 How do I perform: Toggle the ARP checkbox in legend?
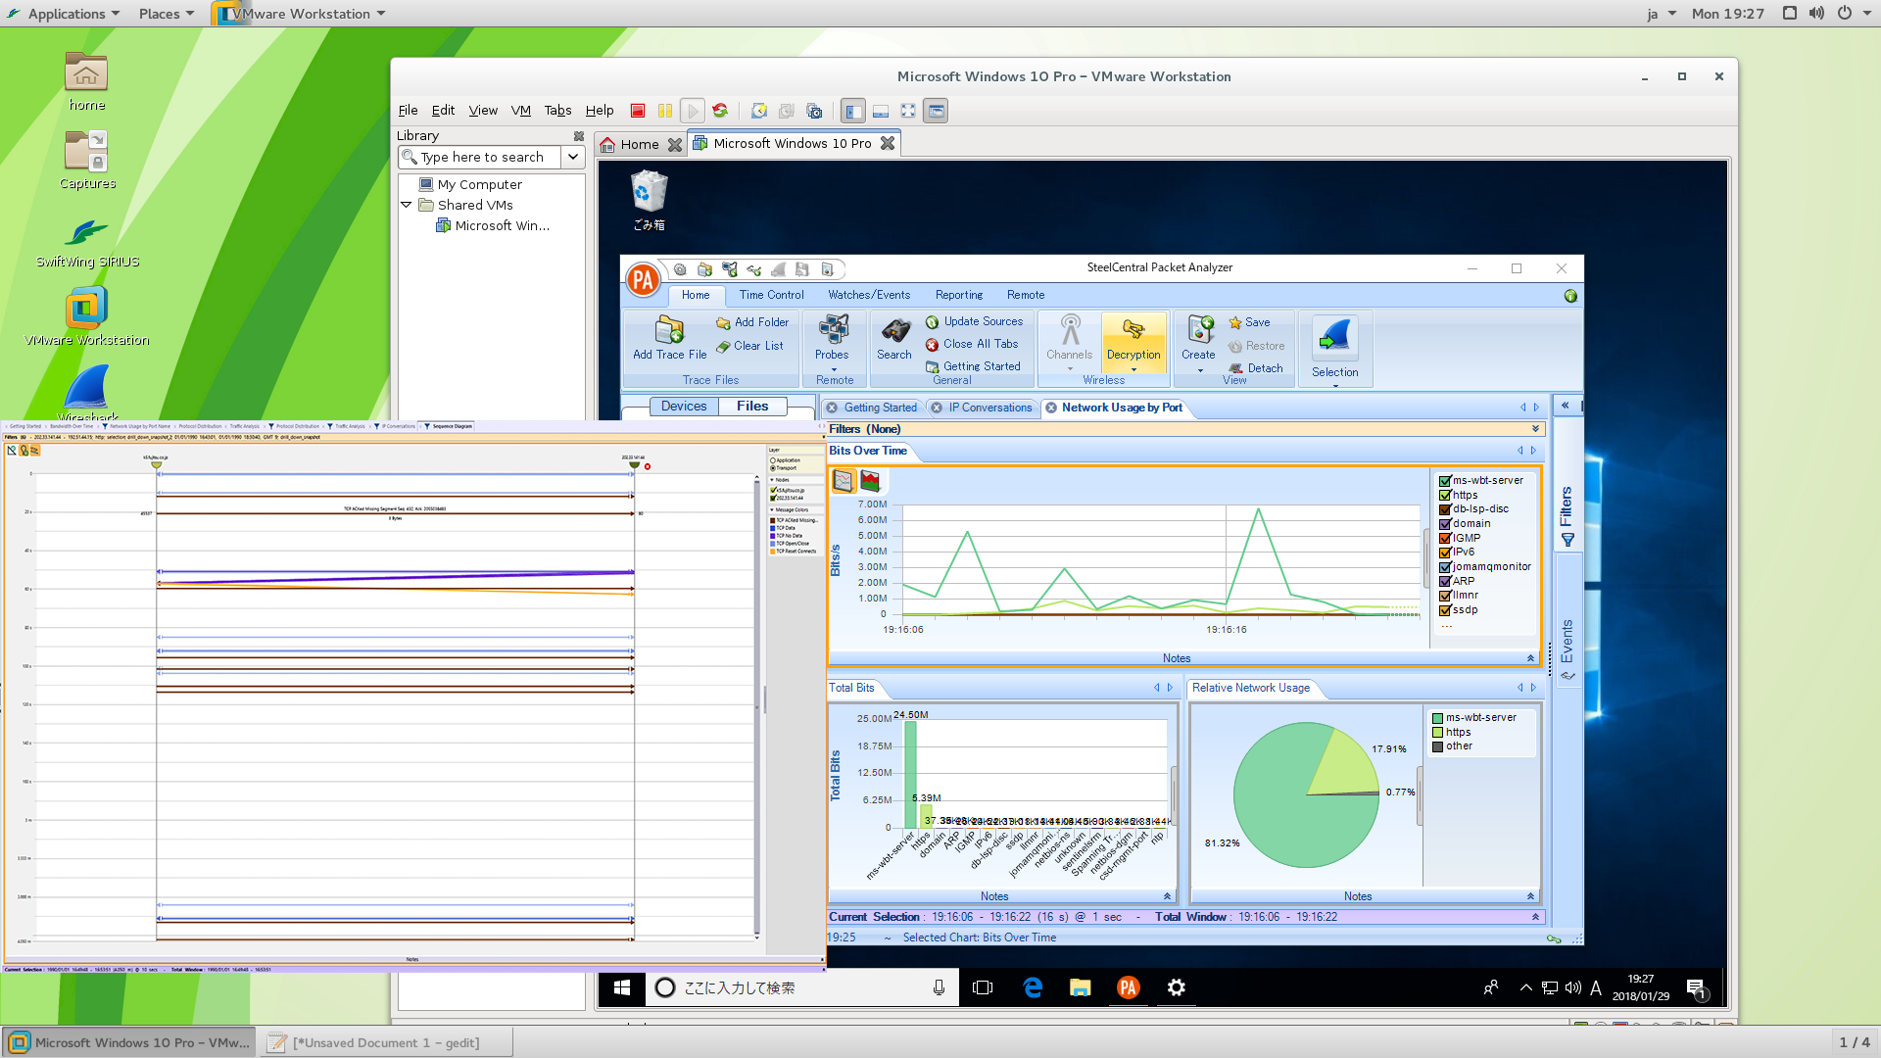1445,581
